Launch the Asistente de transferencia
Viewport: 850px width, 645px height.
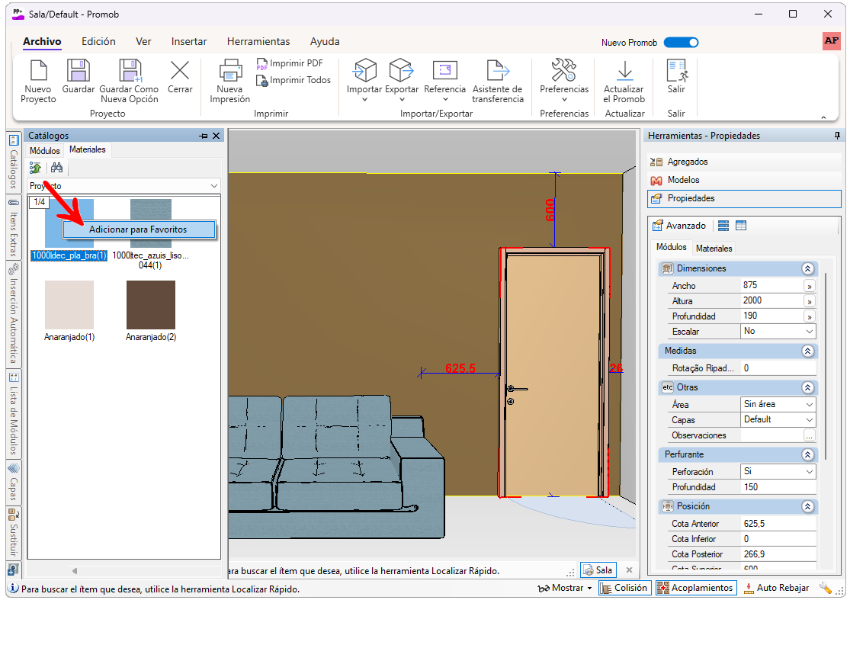pyautogui.click(x=498, y=72)
